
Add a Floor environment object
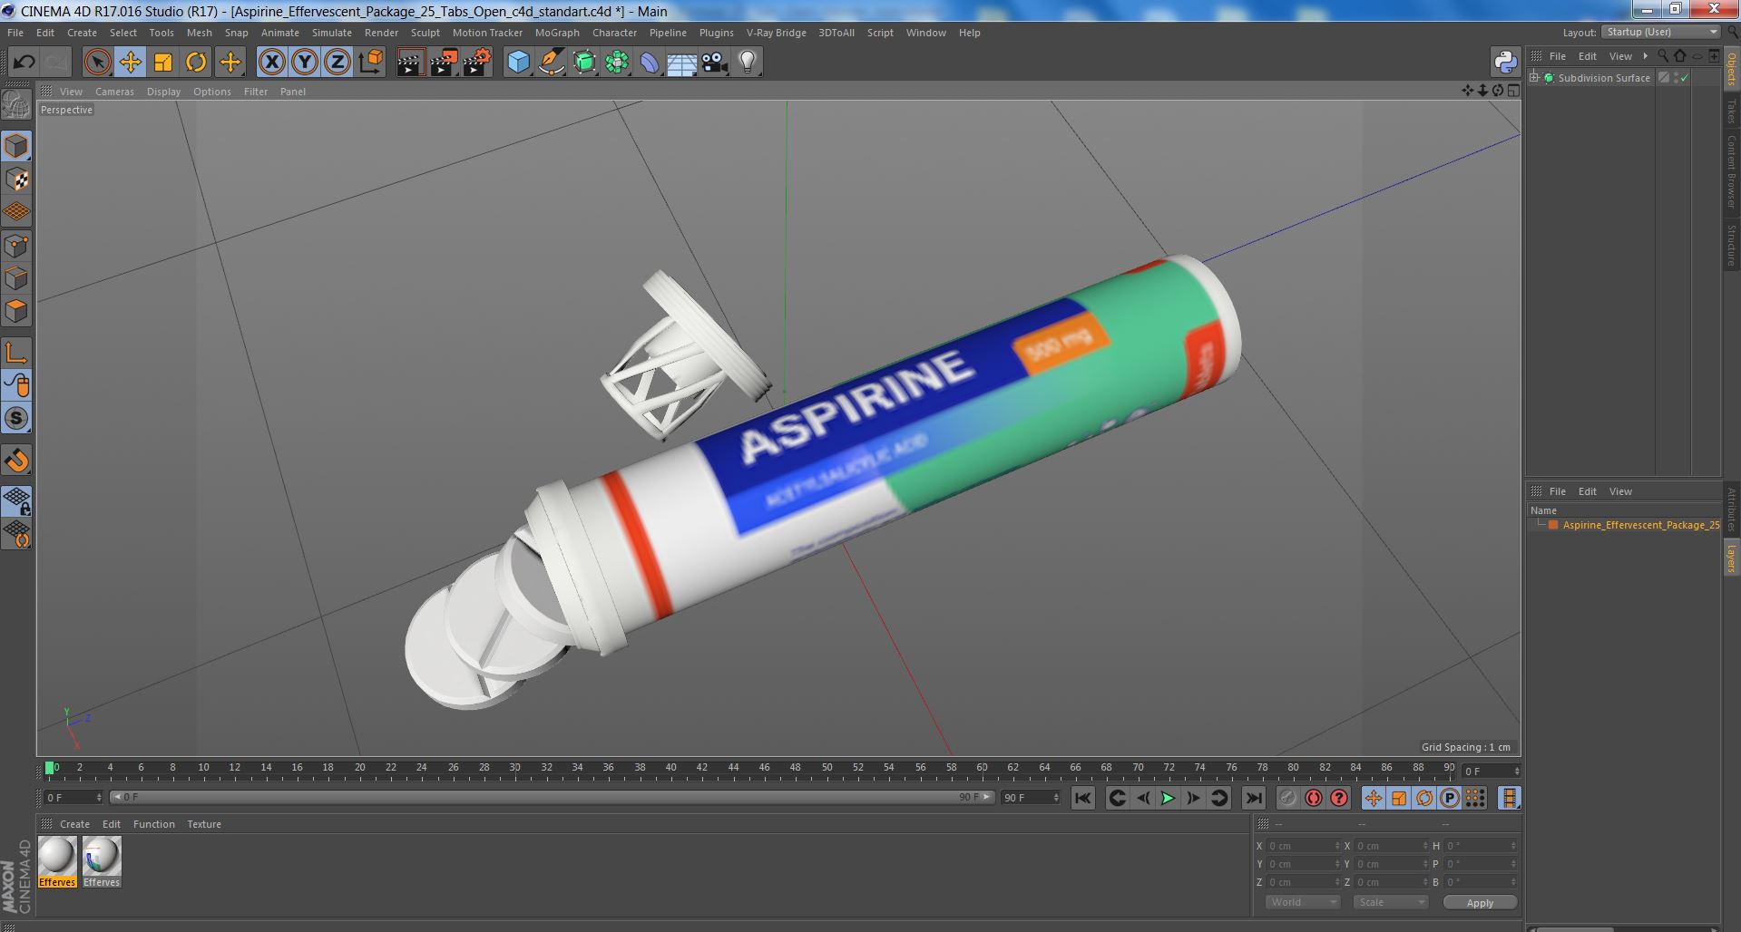point(682,62)
